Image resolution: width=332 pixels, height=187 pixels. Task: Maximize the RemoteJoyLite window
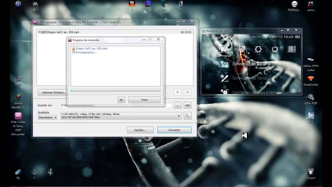point(288,30)
